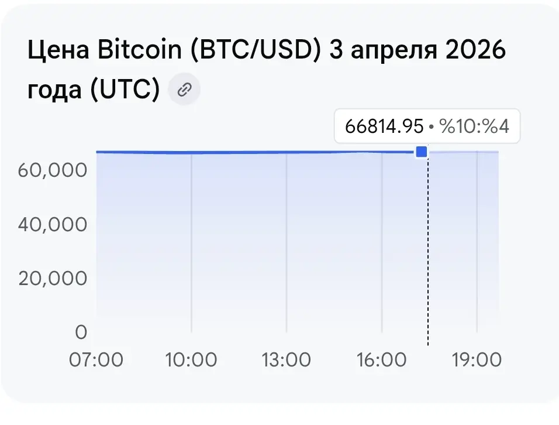Click the 13:00 time axis label
This screenshot has width=559, height=425.
point(287,359)
